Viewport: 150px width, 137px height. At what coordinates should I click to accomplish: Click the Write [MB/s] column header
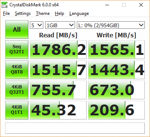pyautogui.click(x=116, y=35)
